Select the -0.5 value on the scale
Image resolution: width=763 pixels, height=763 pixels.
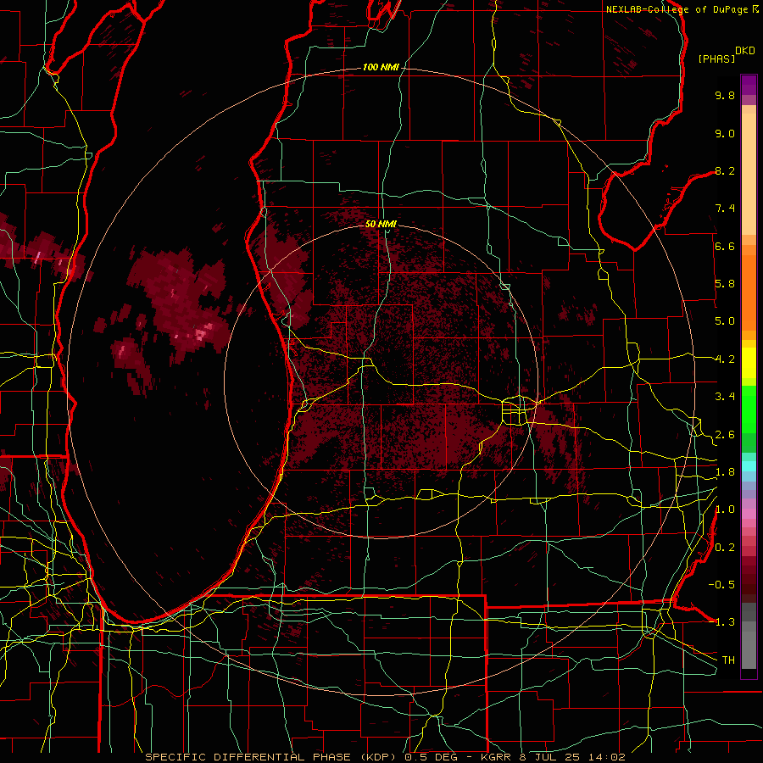(721, 585)
